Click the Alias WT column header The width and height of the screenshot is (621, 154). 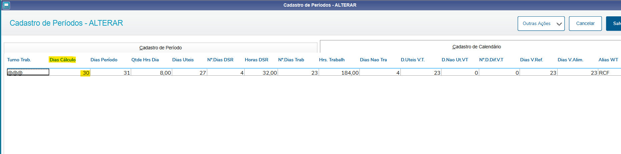pyautogui.click(x=608, y=60)
